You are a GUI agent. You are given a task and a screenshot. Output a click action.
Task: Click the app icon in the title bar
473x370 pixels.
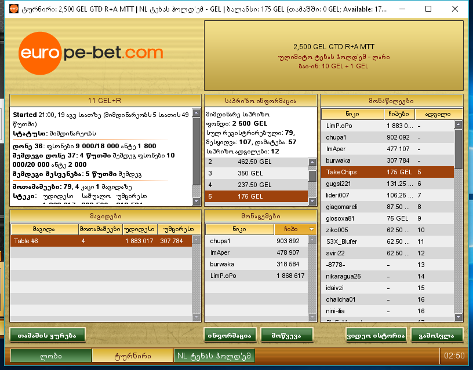[14, 9]
